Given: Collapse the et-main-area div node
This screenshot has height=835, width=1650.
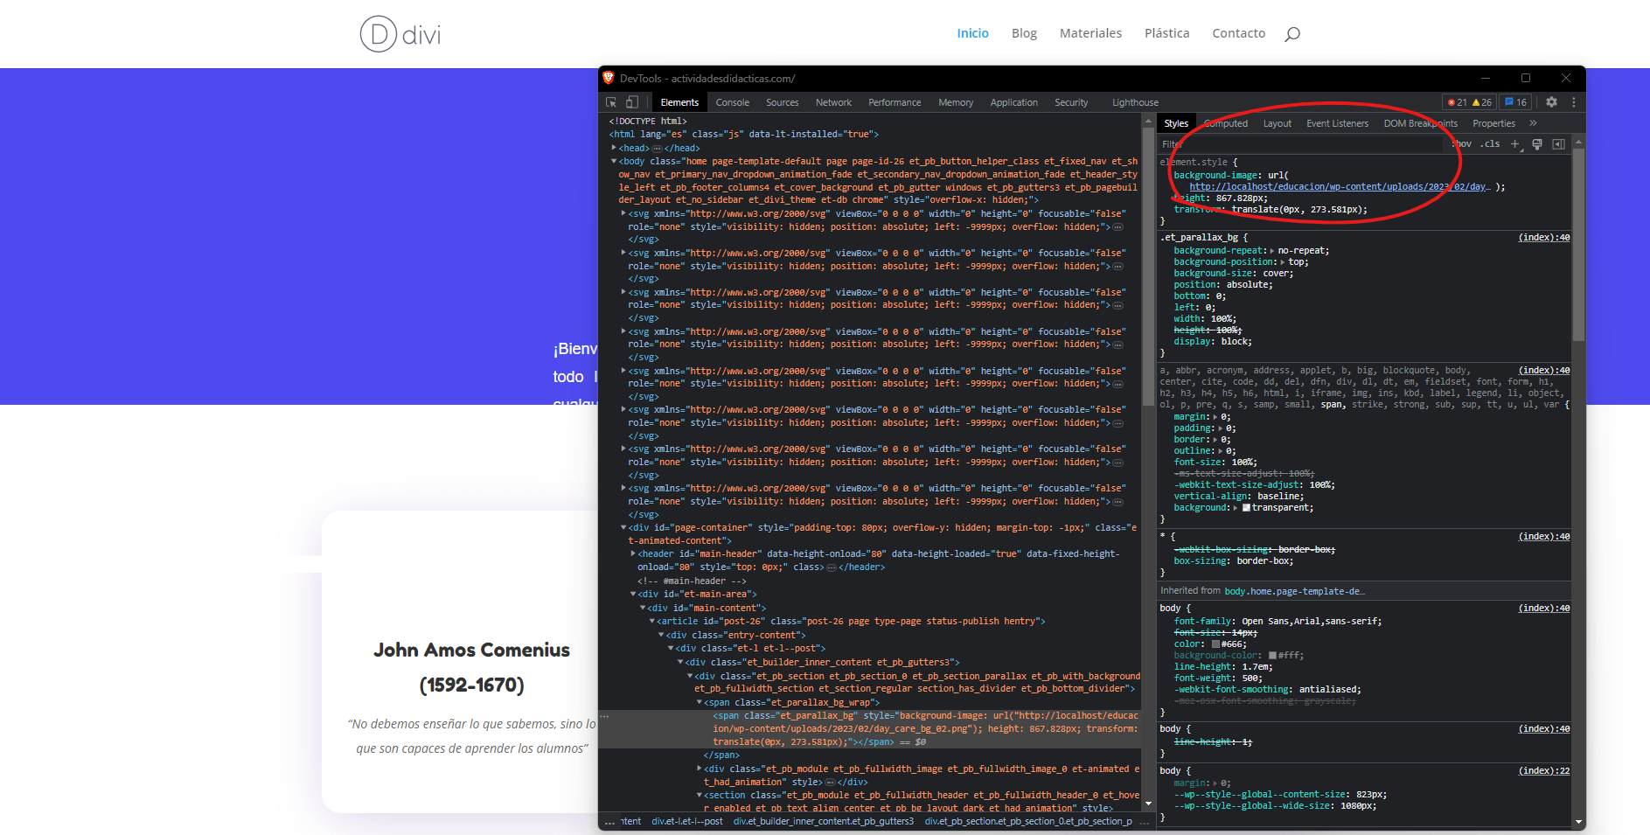Looking at the screenshot, I should pos(633,594).
